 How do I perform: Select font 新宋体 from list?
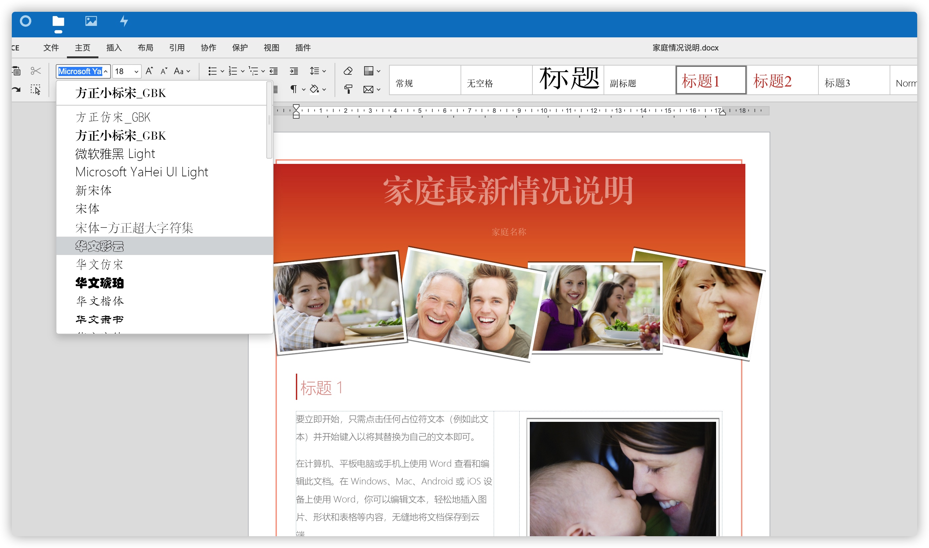(161, 190)
